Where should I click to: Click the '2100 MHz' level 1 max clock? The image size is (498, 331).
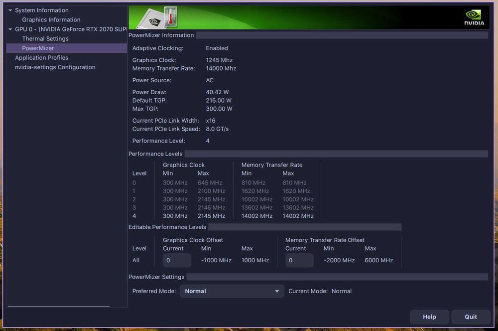coord(211,191)
